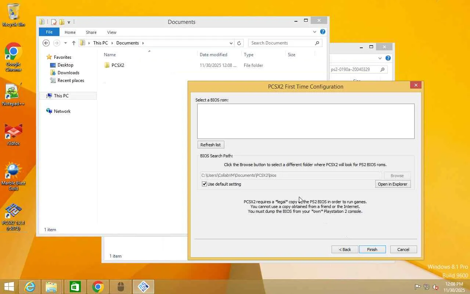Open the File tab in Documents window
Screen dimensions: 470x294
click(x=49, y=32)
